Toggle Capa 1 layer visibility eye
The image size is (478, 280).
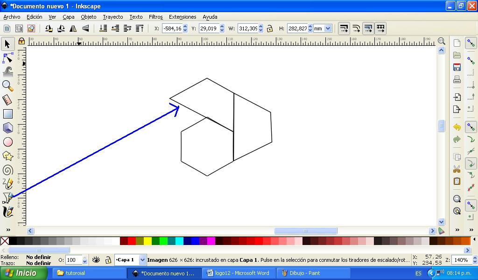point(96,260)
